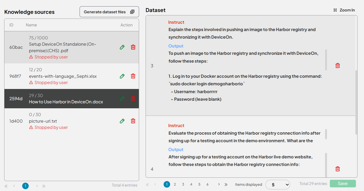This screenshot has height=191, width=364.
Task: Click the dataset panel vertical scrollbar
Action: click(356, 102)
